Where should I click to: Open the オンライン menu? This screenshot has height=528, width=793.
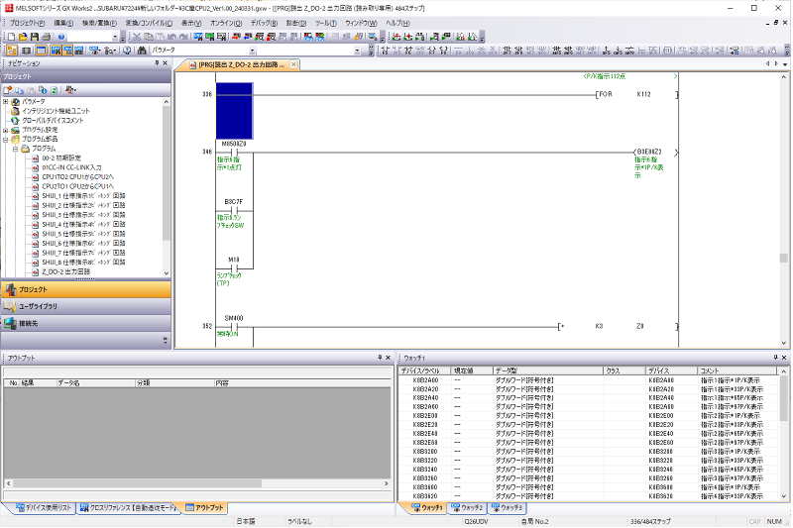pyautogui.click(x=225, y=22)
